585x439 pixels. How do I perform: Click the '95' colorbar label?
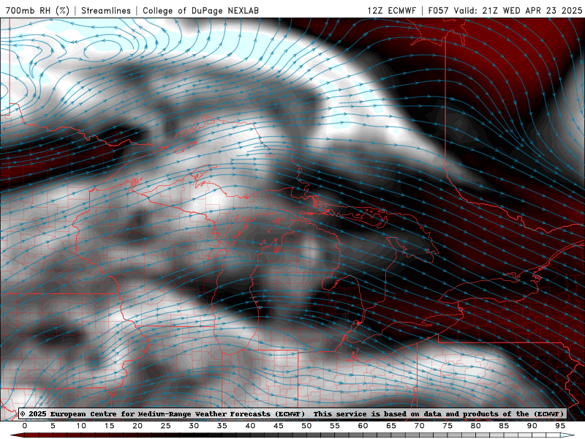click(x=560, y=426)
